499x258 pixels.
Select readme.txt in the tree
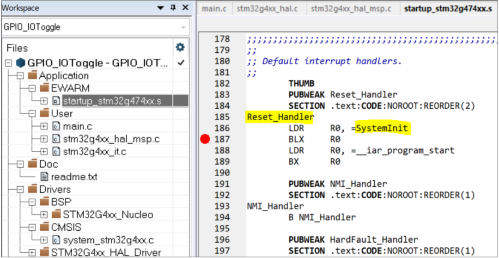pos(73,177)
